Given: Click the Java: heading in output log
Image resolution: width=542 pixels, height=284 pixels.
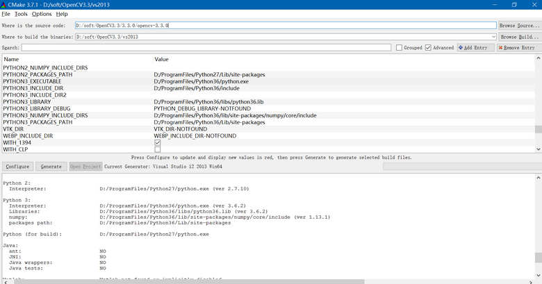Looking at the screenshot, I should pyautogui.click(x=10, y=245).
